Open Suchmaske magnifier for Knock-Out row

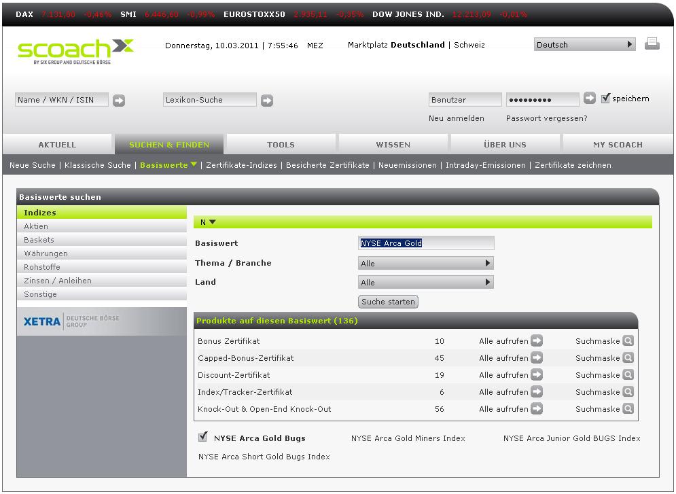pos(628,408)
